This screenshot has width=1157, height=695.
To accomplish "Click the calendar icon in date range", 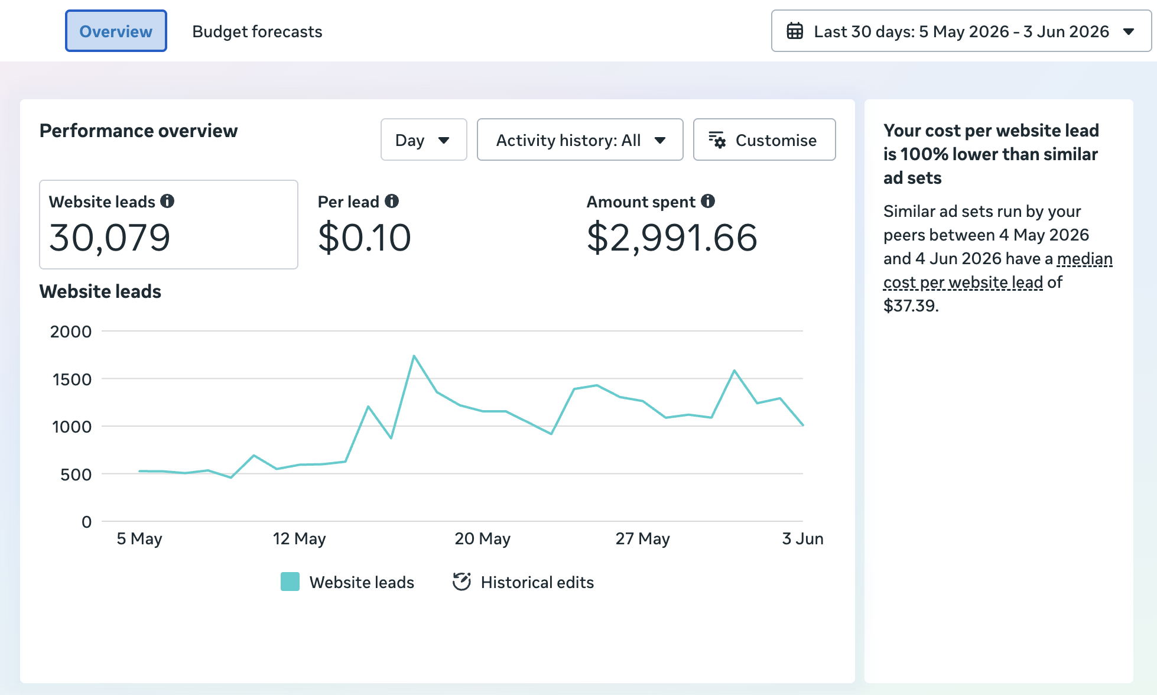I will tap(795, 31).
